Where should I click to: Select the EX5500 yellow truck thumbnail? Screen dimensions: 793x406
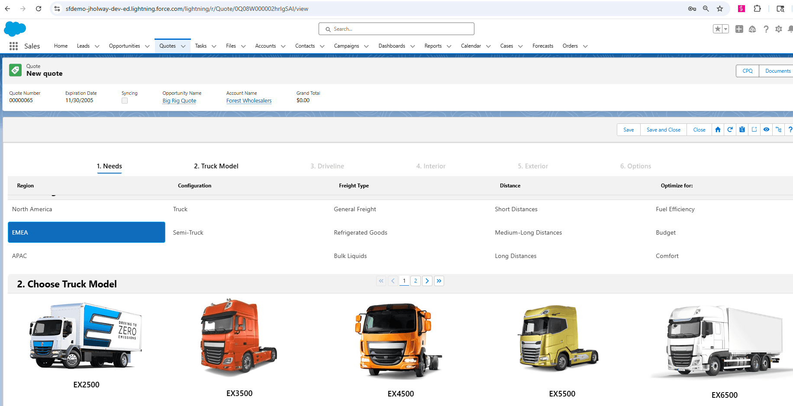point(559,338)
